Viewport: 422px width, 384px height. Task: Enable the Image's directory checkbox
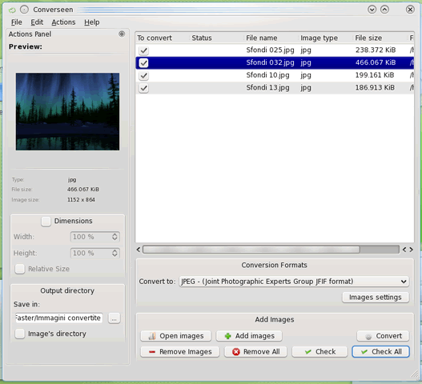pyautogui.click(x=20, y=334)
